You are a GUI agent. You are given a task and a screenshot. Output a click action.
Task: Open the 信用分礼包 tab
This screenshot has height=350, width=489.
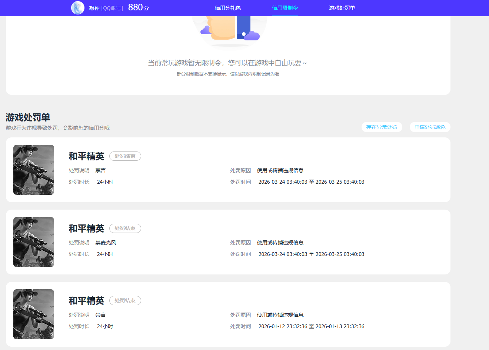(228, 8)
